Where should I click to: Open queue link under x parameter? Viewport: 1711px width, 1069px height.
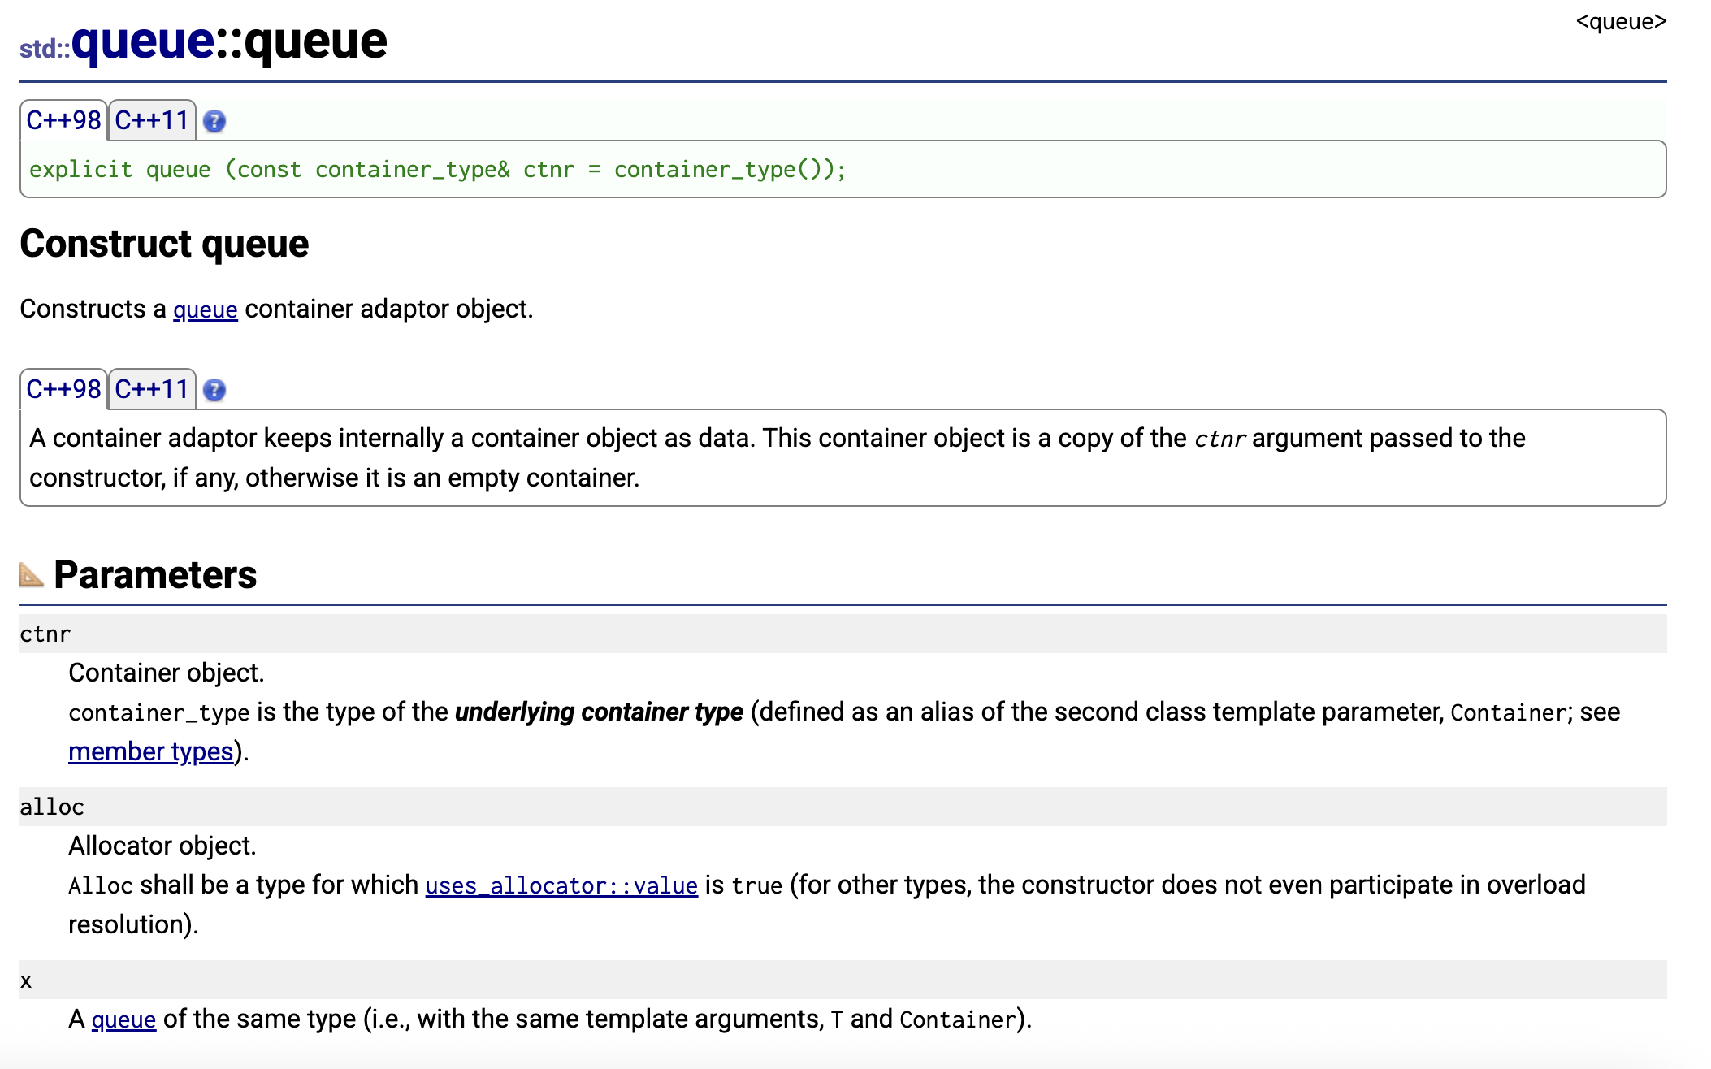pos(123,1020)
